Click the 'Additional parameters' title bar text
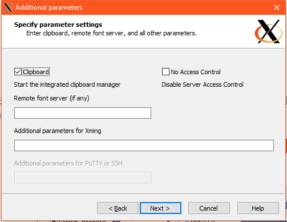 click(x=48, y=7)
